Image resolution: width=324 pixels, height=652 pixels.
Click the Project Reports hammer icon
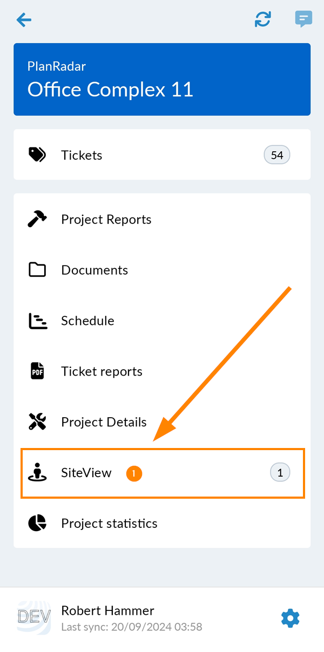[37, 219]
